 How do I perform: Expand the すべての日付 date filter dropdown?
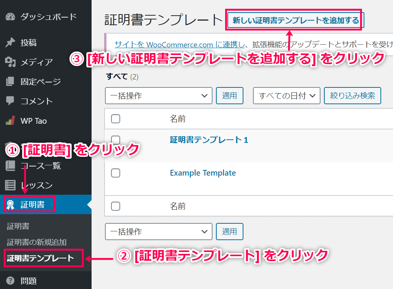pyautogui.click(x=287, y=95)
